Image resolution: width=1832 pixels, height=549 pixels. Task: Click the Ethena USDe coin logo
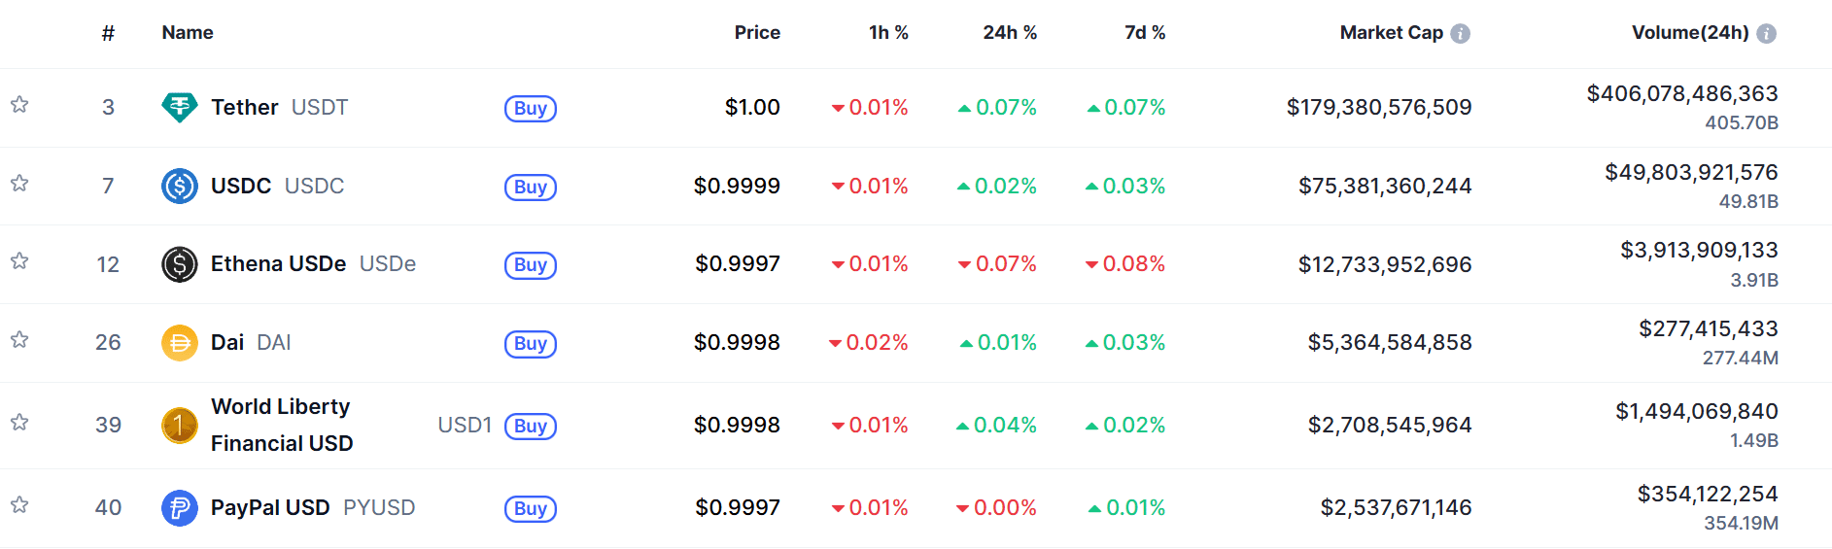point(179,264)
